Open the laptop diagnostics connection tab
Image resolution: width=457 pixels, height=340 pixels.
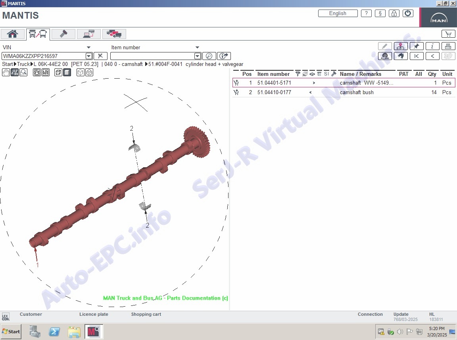(x=88, y=34)
